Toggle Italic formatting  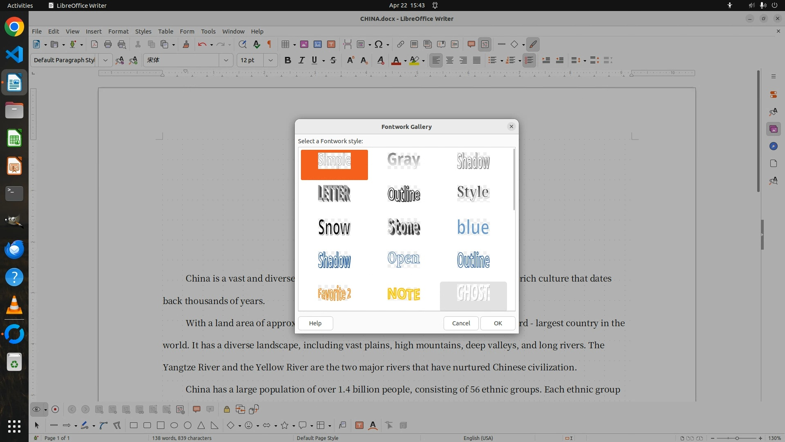tap(301, 60)
